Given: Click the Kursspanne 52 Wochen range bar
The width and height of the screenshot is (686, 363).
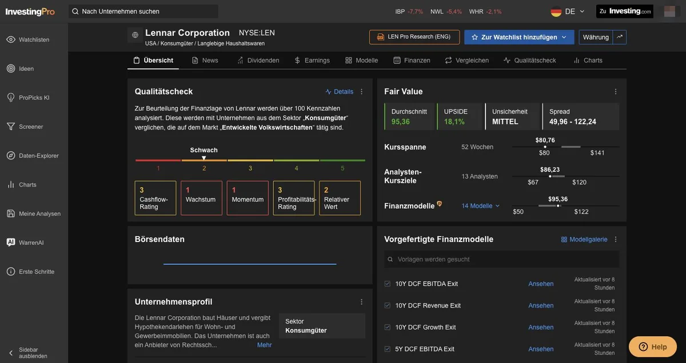Looking at the screenshot, I should (566, 147).
